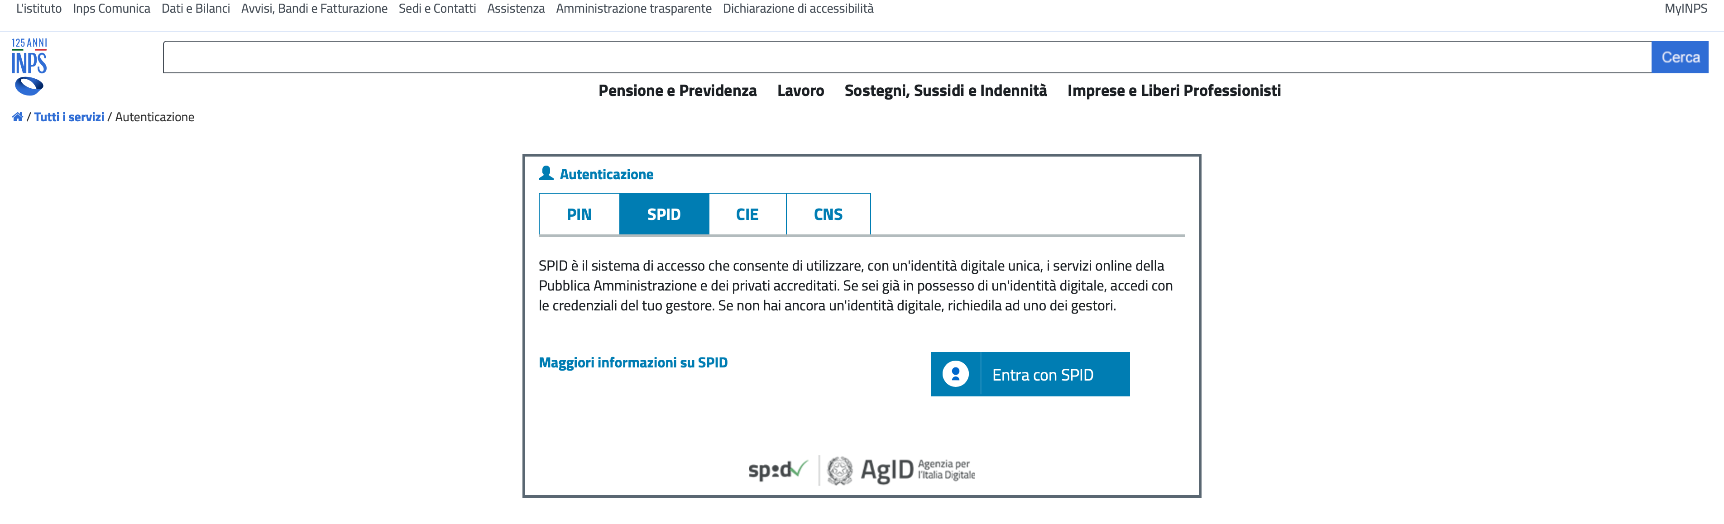Select the PIN authentication tab
Image resolution: width=1724 pixels, height=524 pixels.
click(x=579, y=214)
